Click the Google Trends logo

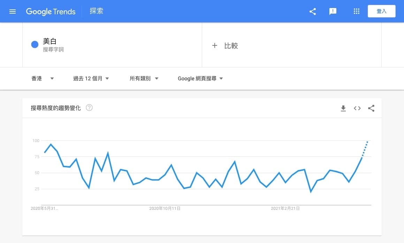click(51, 12)
